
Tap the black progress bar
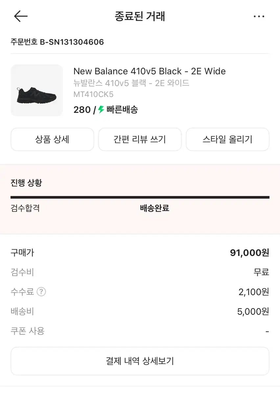tap(140, 197)
